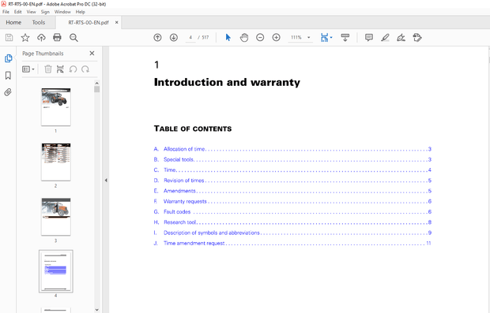Select the arrow selection tool
The height and width of the screenshot is (313, 490).
[x=228, y=38]
